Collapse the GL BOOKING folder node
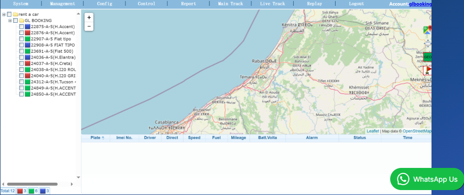The width and height of the screenshot is (464, 195). tap(10, 21)
